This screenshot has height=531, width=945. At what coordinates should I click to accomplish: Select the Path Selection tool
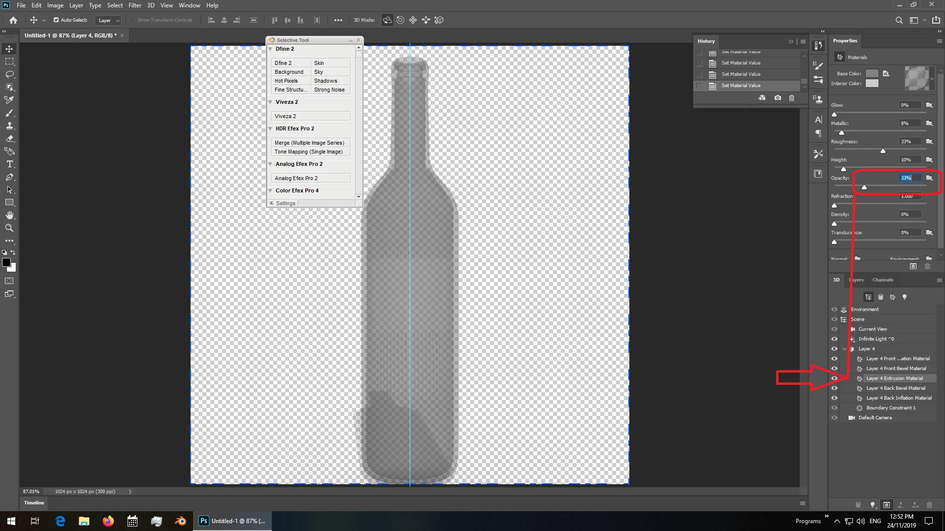pos(9,189)
